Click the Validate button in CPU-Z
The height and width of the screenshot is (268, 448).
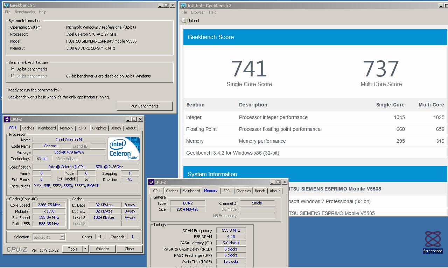(102, 249)
